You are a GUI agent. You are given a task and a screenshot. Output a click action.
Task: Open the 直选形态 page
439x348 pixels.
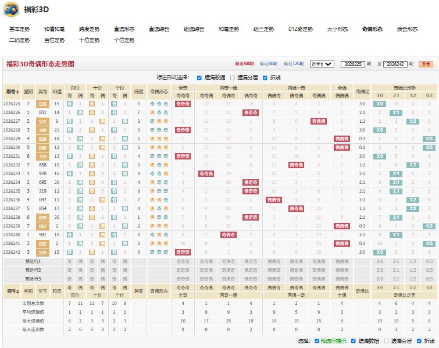(x=124, y=29)
